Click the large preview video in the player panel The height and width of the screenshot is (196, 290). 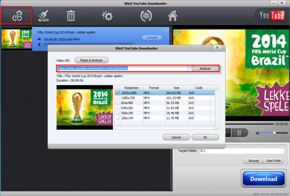(x=231, y=72)
